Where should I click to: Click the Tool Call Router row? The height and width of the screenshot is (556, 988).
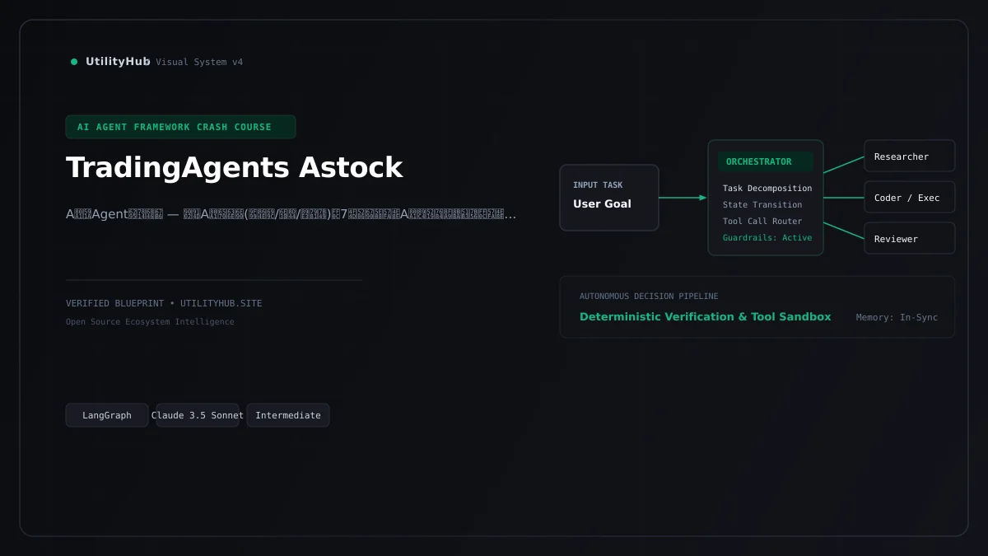click(762, 222)
